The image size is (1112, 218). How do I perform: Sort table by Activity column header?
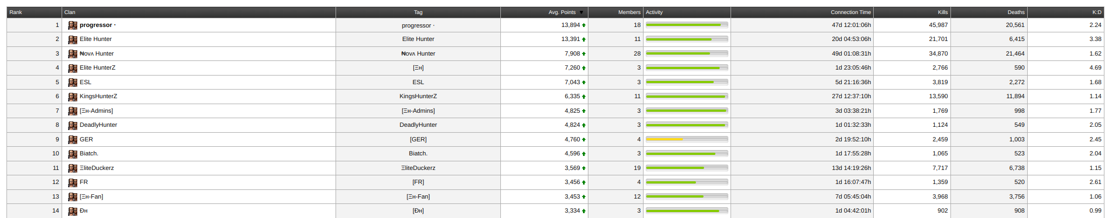pyautogui.click(x=654, y=12)
